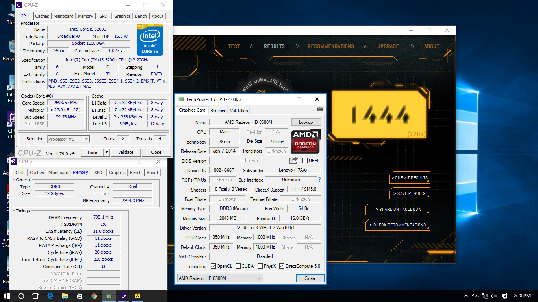Click the GPU Name field showing AMD Radeon HD 8500M
Screen dimensions: 538x302
[x=249, y=122]
